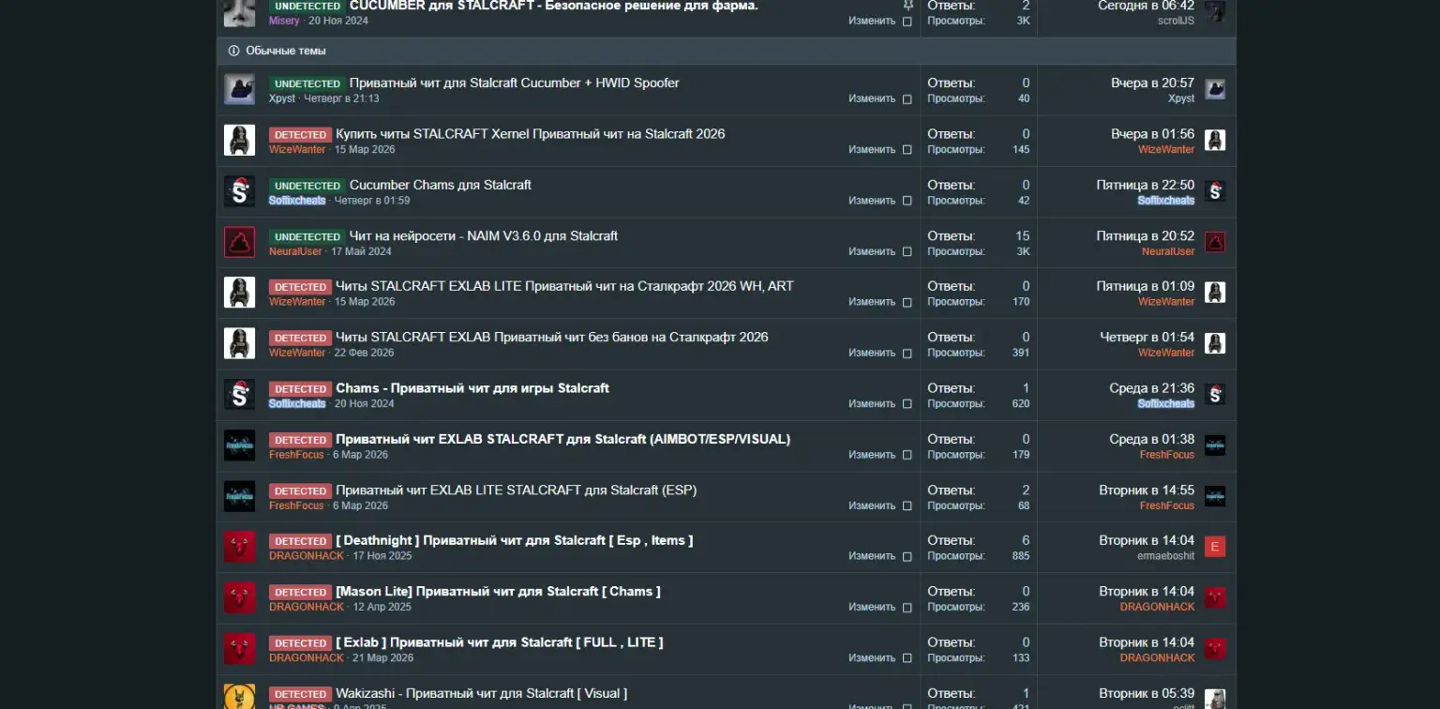Click Softixcheats avatar beside Cucumber Chams thread
Viewport: 1440px width, 709px height.
click(x=239, y=191)
